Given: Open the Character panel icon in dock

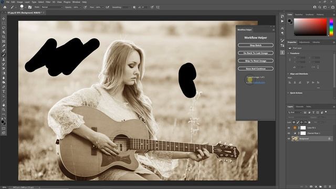Looking at the screenshot, I should click(x=282, y=28).
